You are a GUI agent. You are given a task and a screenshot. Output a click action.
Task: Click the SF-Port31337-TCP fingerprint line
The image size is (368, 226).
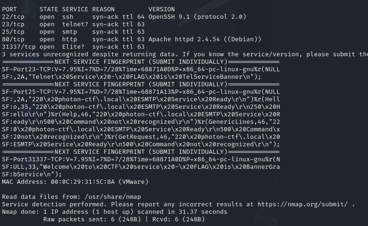[141, 159]
